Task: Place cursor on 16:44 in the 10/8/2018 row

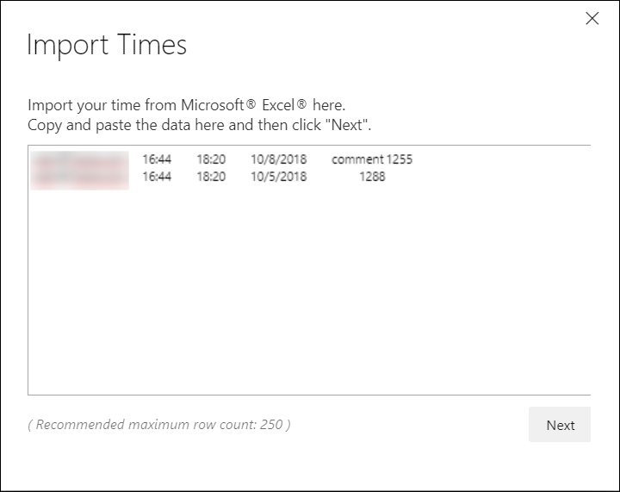Action: pyautogui.click(x=157, y=159)
